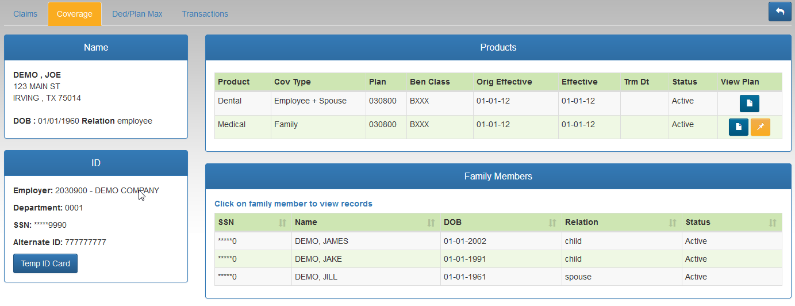Click the Ben Class column header

tap(440, 82)
